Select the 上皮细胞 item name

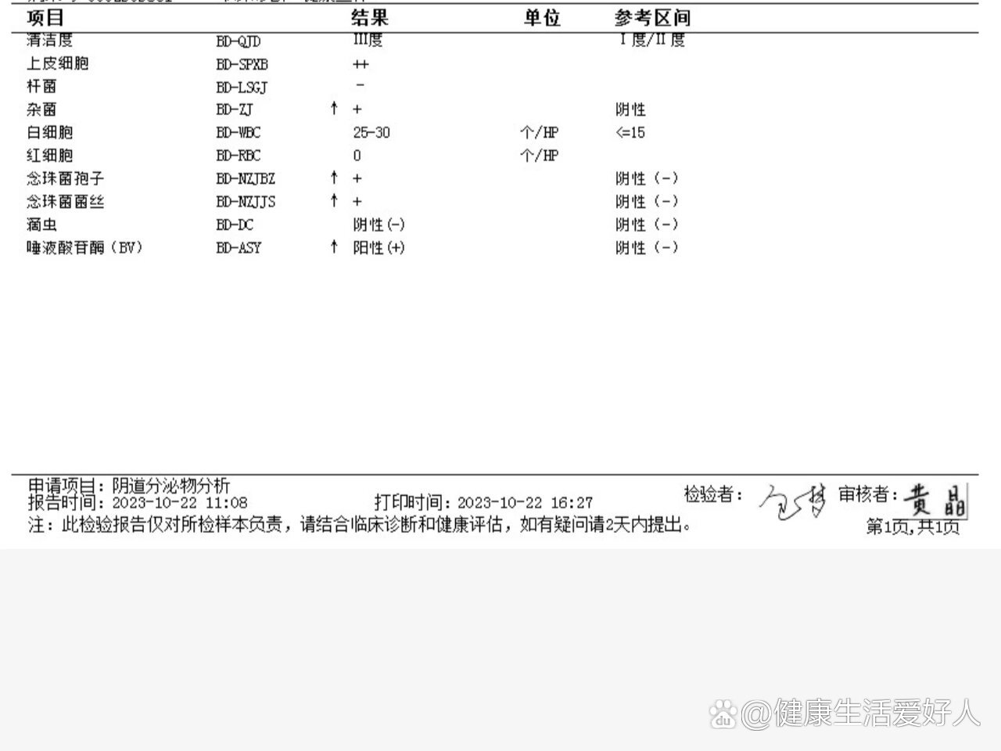pyautogui.click(x=57, y=63)
